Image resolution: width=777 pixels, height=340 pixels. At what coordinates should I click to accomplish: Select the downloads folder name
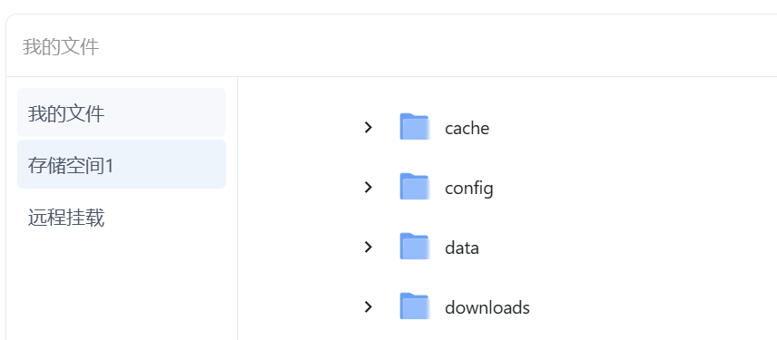[x=487, y=307]
